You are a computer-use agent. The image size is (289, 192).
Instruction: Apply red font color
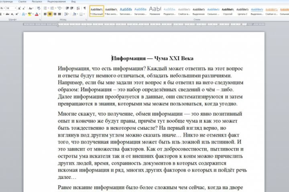pos(37,14)
